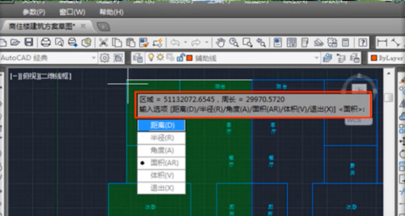The width and height of the screenshot is (405, 216).
Task: Activate the Match Properties brush icon
Action: pos(157,42)
